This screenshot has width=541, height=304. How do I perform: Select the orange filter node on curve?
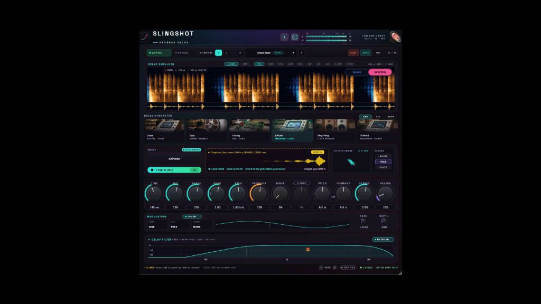308,250
